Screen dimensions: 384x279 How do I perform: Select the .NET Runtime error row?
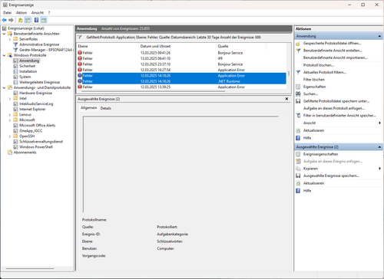tap(182, 81)
